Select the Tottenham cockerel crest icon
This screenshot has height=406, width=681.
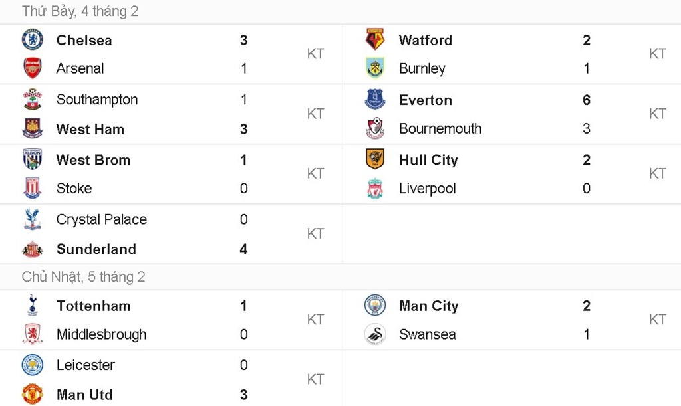click(x=32, y=306)
